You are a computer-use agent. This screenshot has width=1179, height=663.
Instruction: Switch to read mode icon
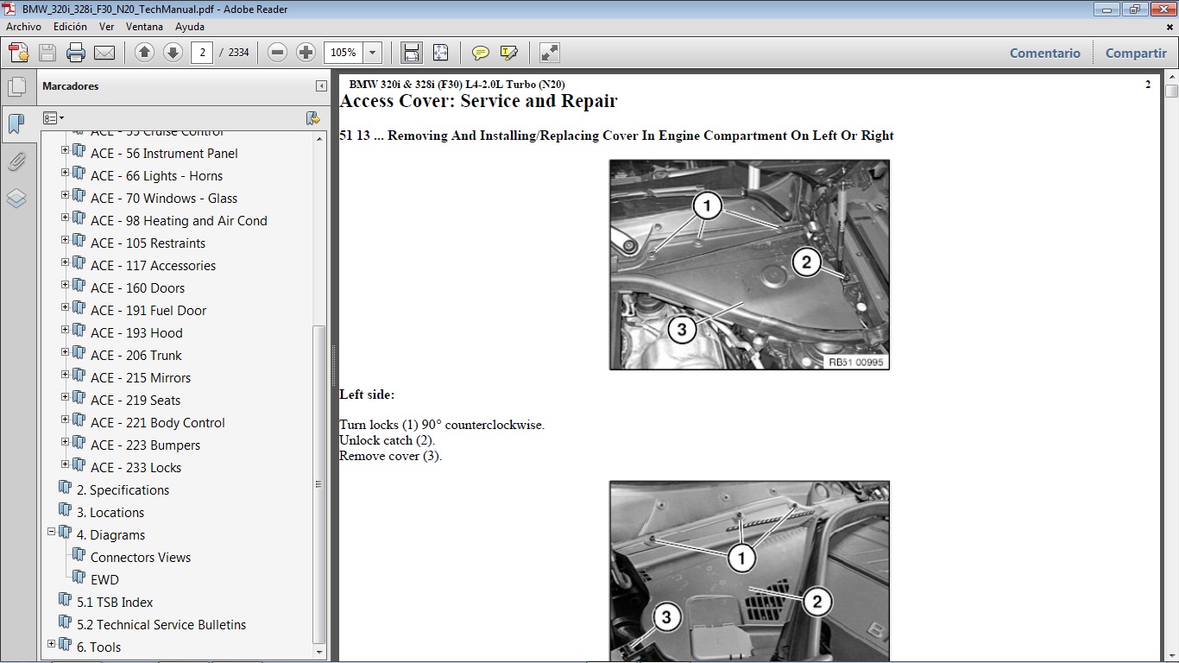550,53
